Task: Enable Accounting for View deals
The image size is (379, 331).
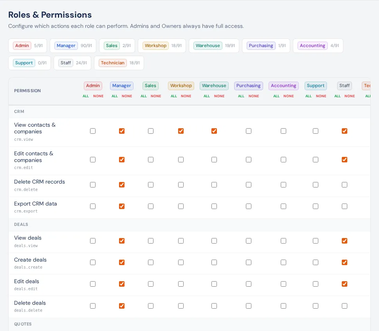Action: point(283,241)
